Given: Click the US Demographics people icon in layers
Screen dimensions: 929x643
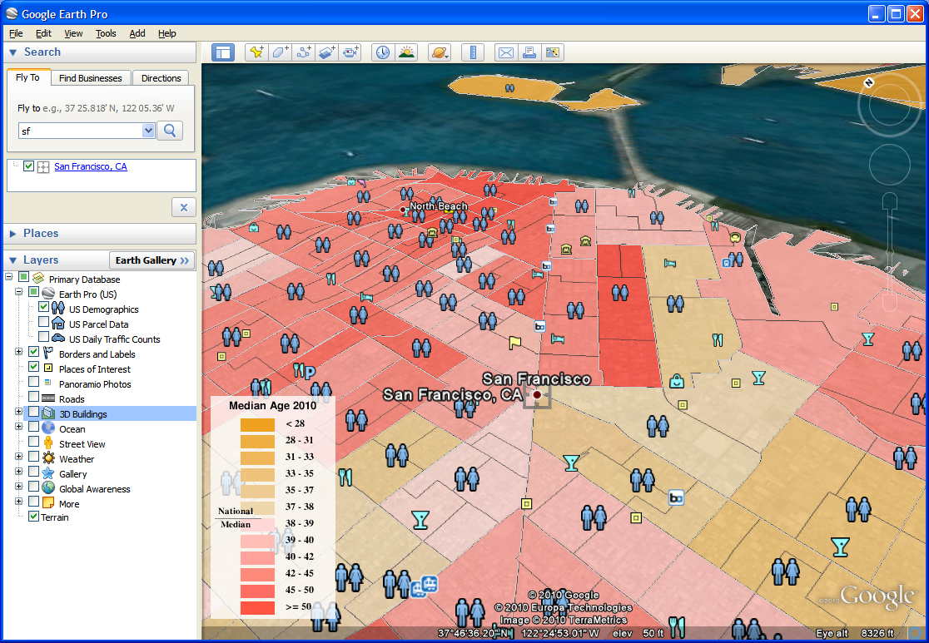Looking at the screenshot, I should point(58,309).
